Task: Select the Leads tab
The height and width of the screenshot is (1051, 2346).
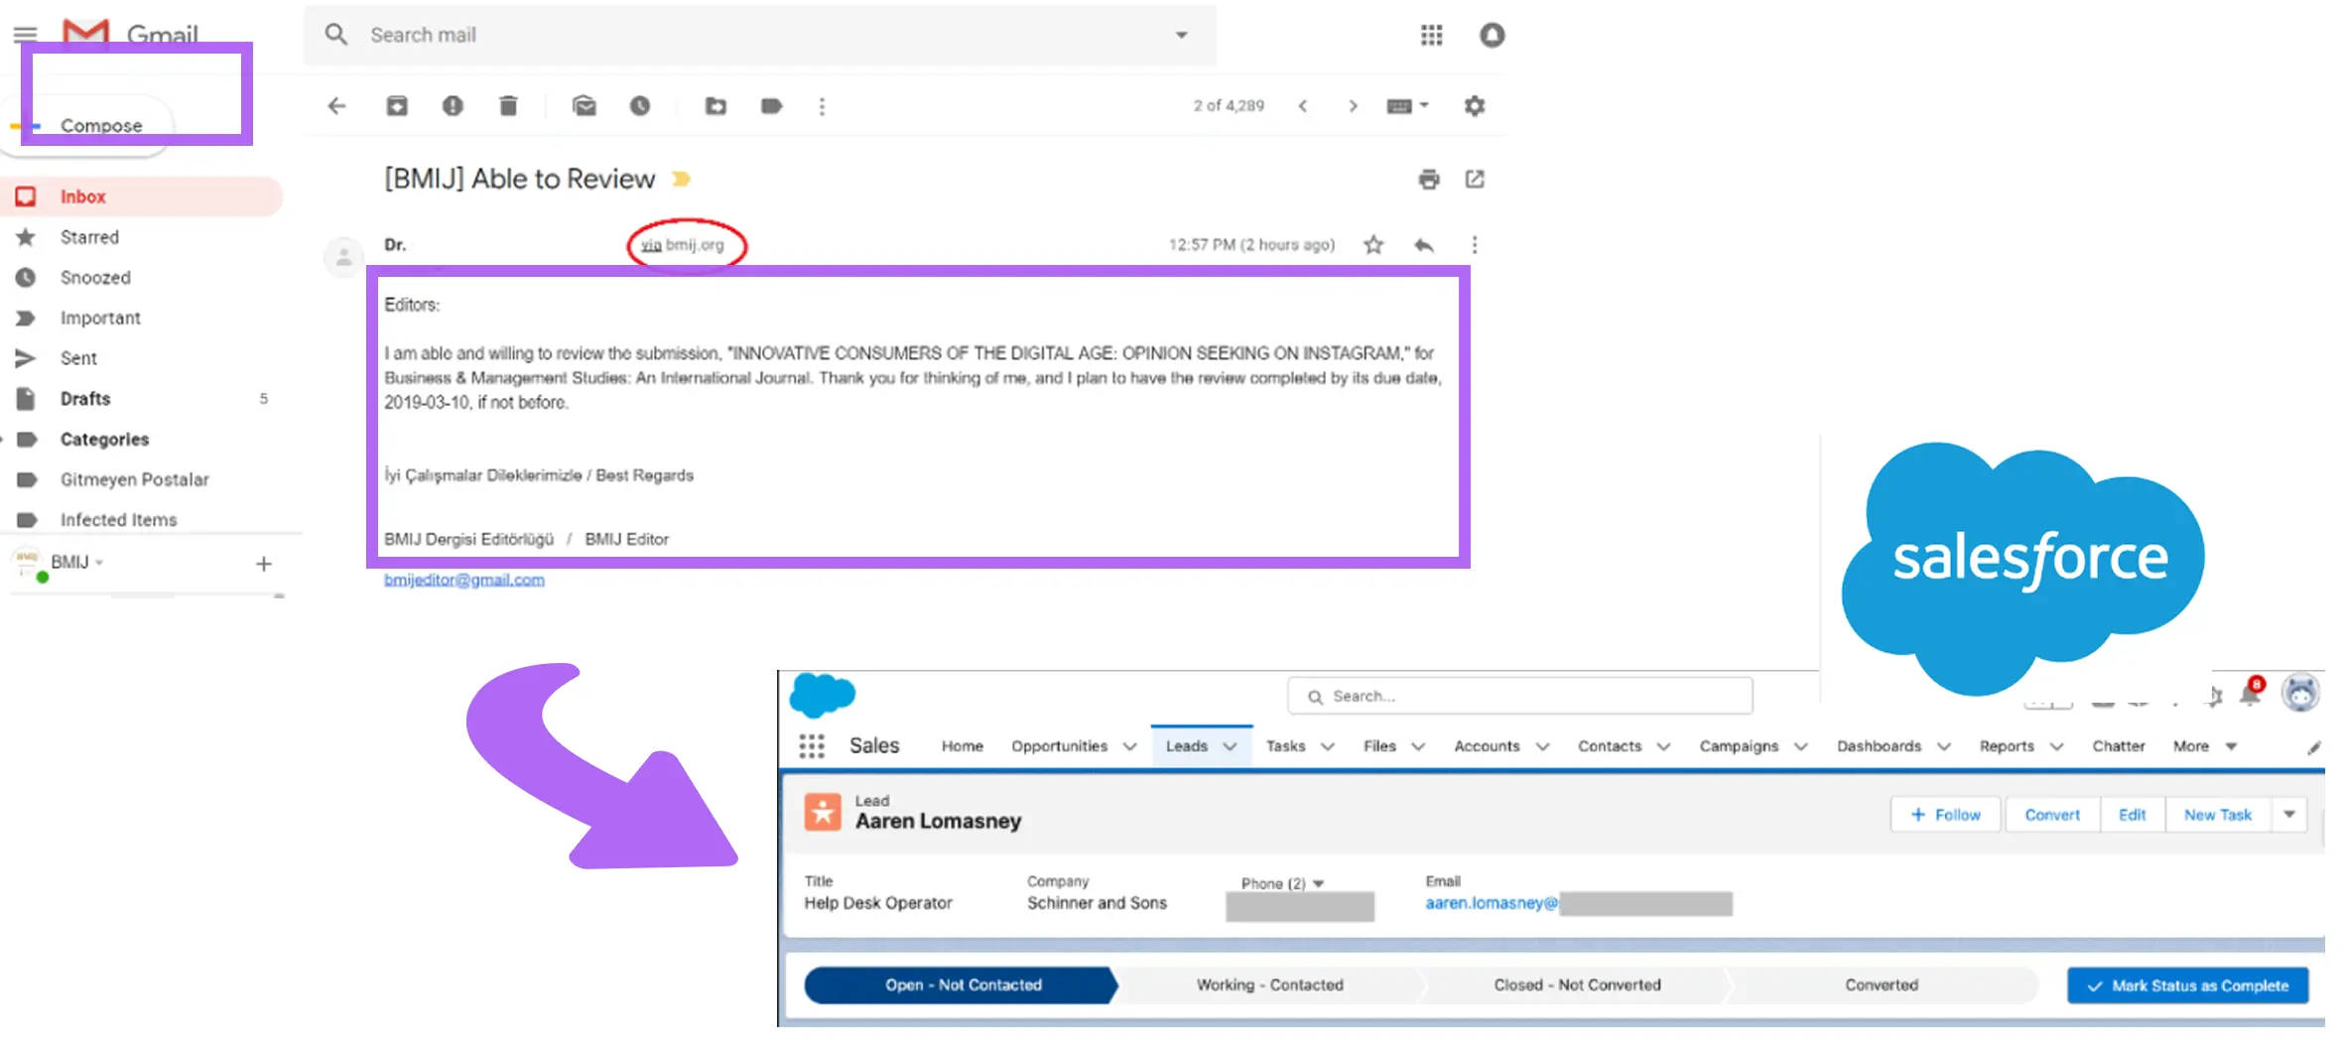Action: coord(1187,746)
